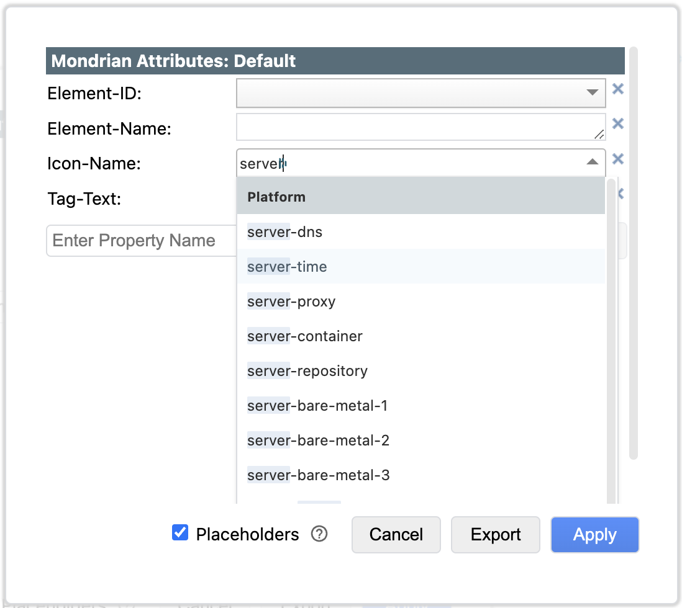
Task: Clear the Element-ID field with X icon
Action: tap(617, 89)
